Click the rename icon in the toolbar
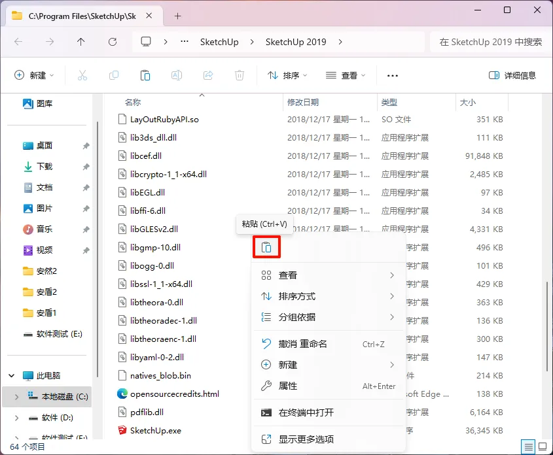 [176, 75]
